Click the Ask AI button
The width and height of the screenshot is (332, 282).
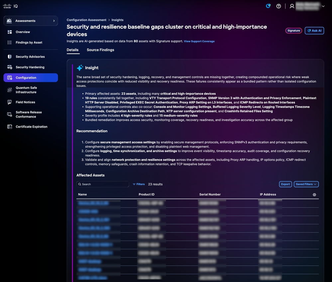314,30
